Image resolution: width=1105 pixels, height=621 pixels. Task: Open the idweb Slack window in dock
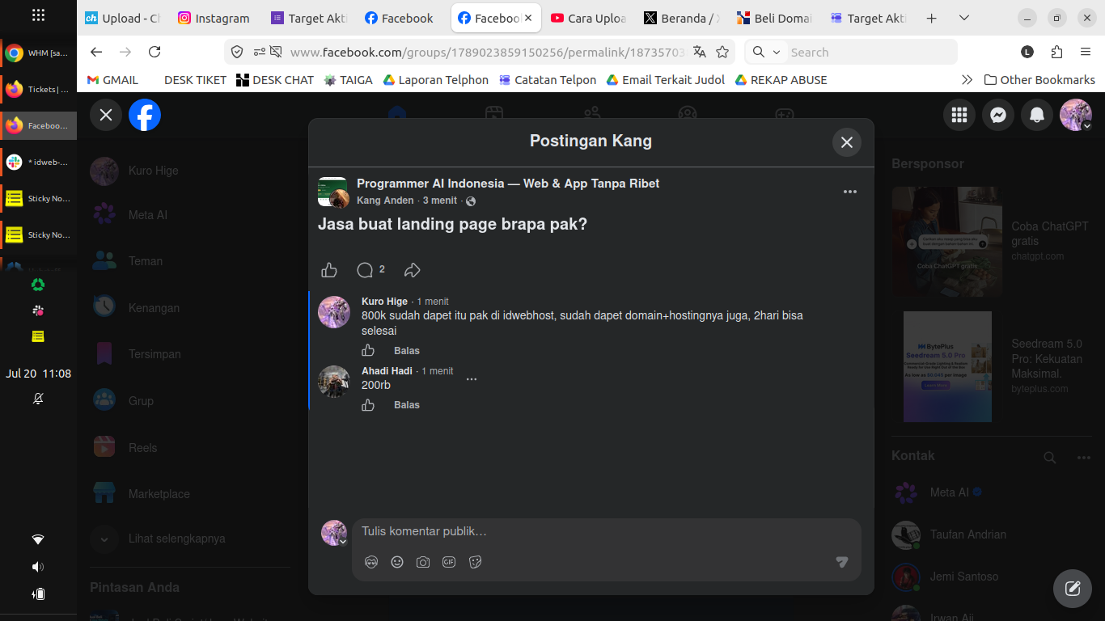tap(38, 163)
